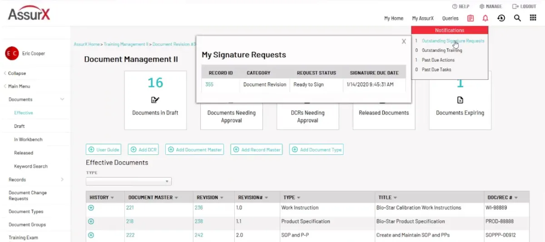Screen dimensions: 545x242
Task: Open the search magnifier icon
Action: (517, 18)
